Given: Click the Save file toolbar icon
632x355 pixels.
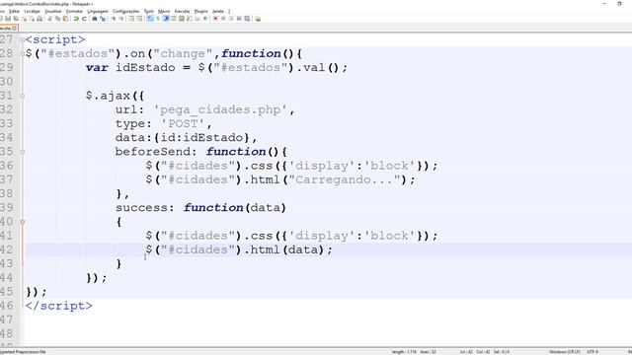Looking at the screenshot, I should 8,19.
